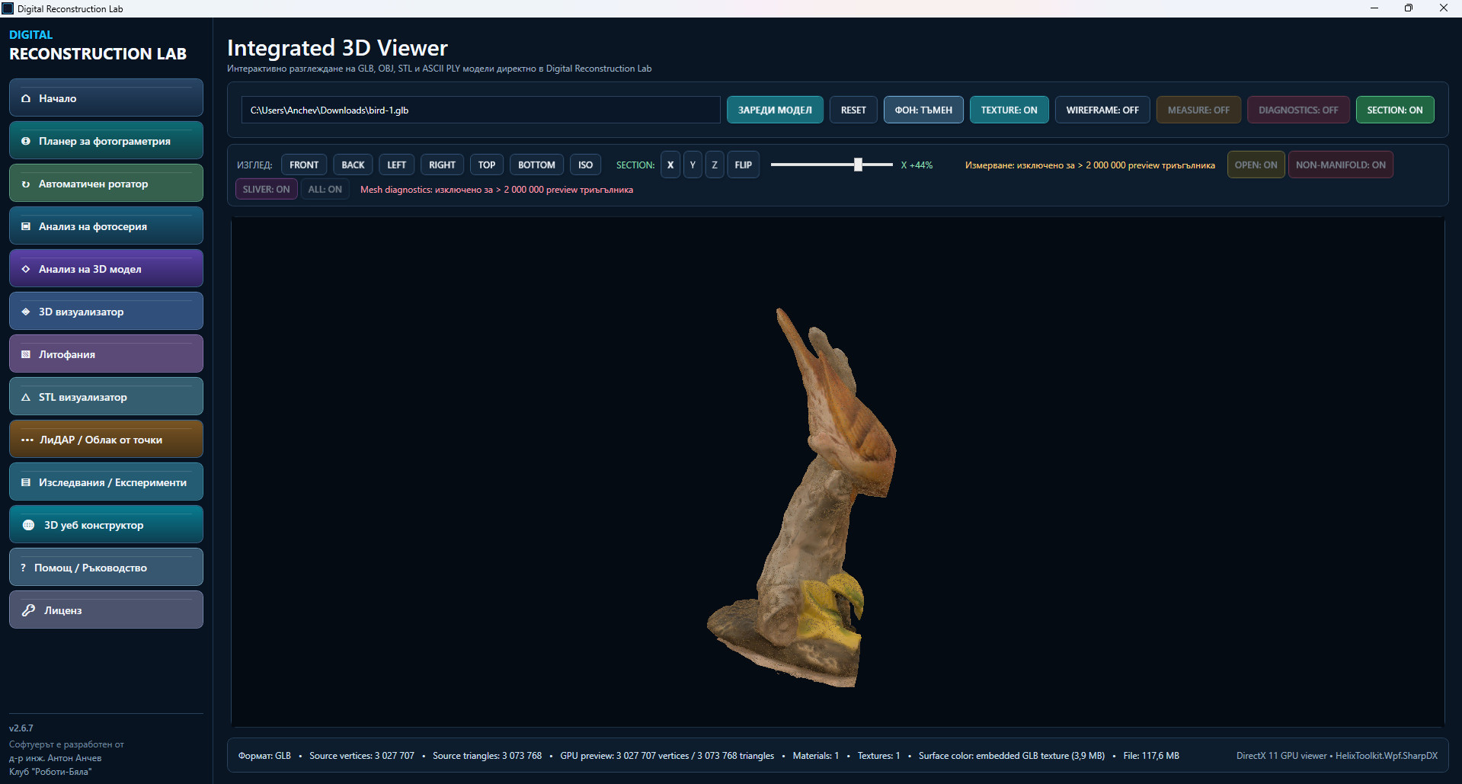The height and width of the screenshot is (784, 1462).
Task: Click the BOTTOM view button
Action: 536,165
